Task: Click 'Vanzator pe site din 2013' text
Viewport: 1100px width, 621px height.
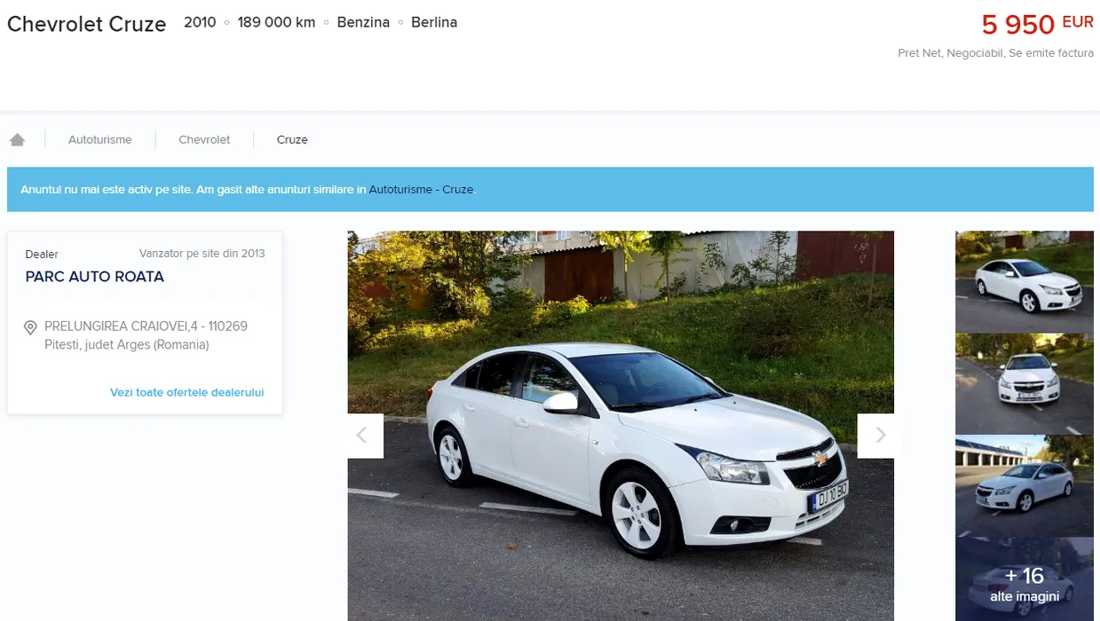Action: tap(202, 254)
